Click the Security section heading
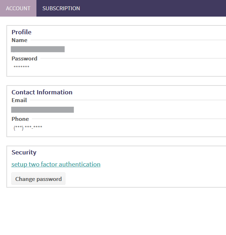226x235 pixels. click(24, 152)
